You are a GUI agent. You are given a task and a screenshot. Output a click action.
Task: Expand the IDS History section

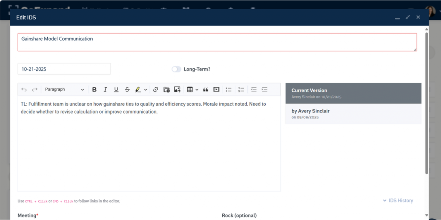[398, 201]
